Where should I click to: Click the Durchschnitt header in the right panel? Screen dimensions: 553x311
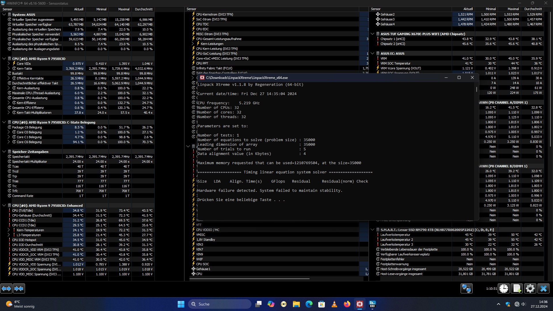[533, 9]
